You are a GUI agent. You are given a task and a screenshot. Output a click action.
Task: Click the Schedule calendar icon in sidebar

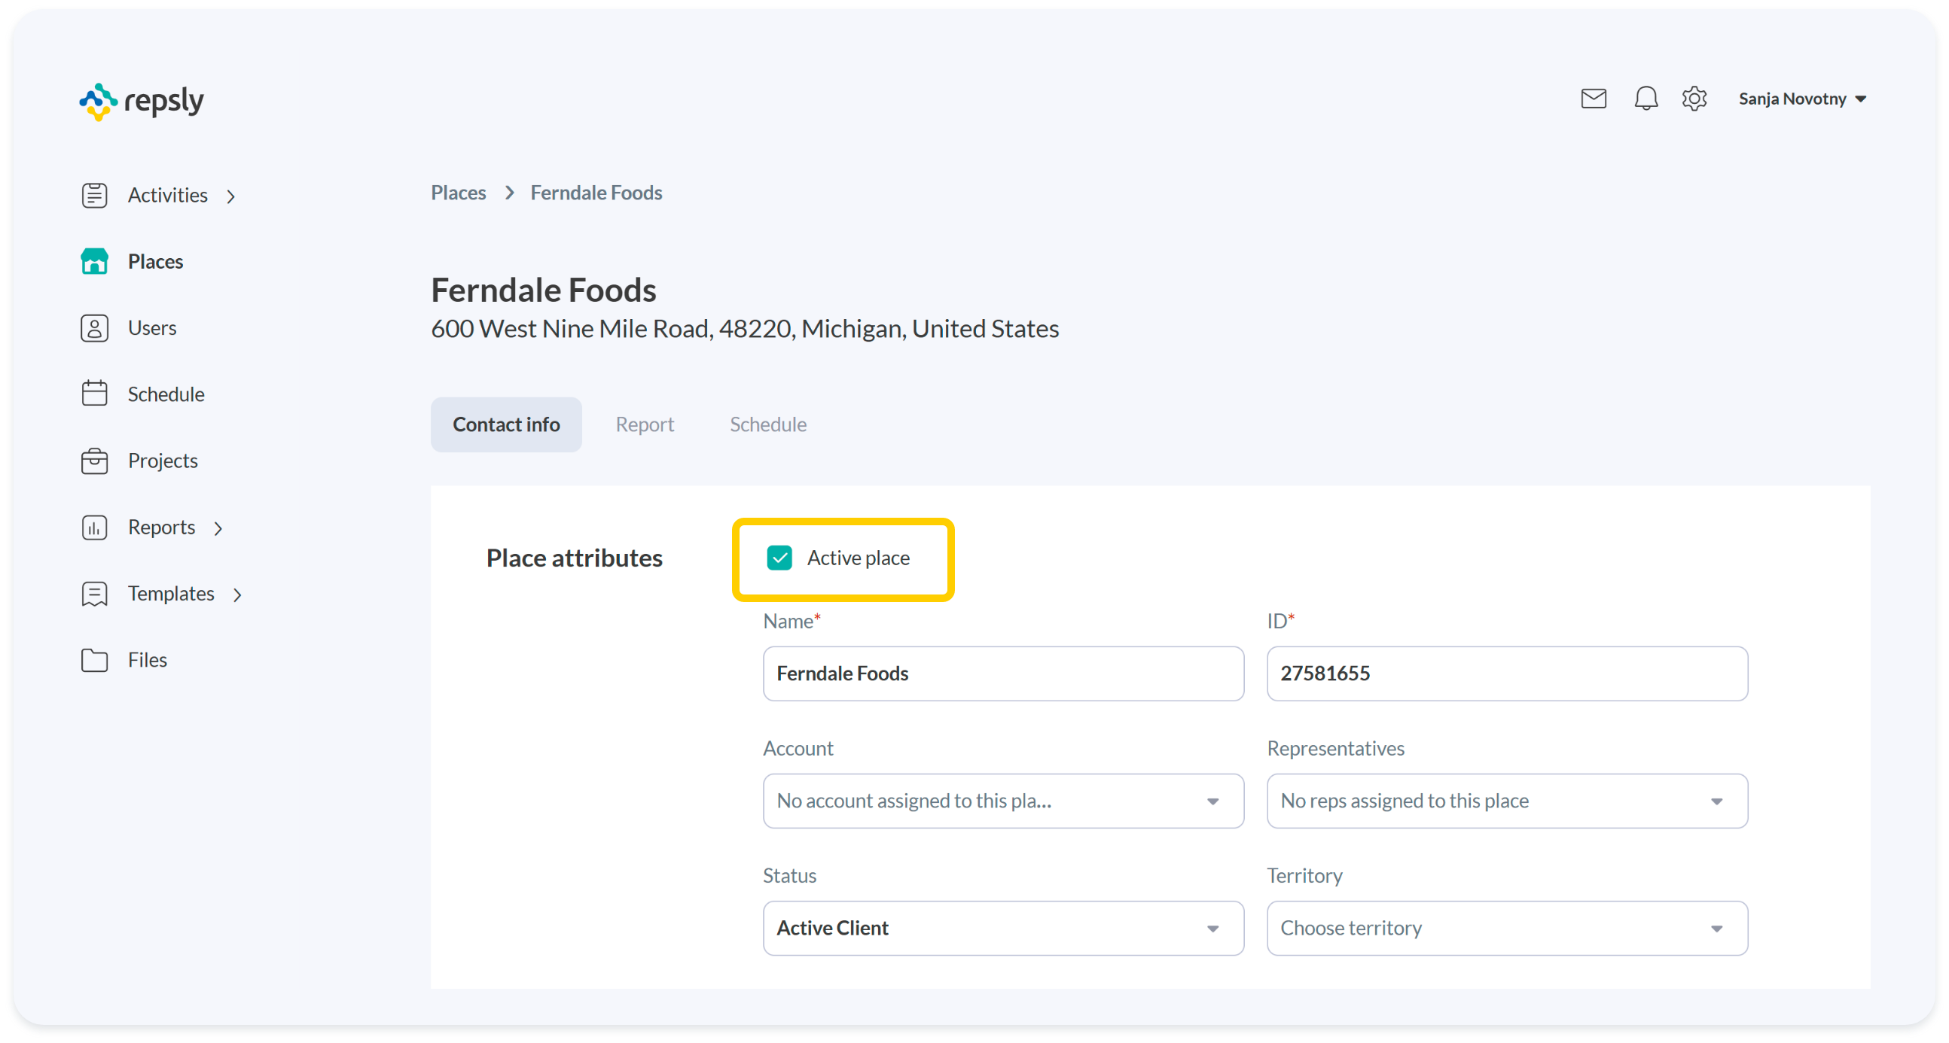(x=95, y=394)
